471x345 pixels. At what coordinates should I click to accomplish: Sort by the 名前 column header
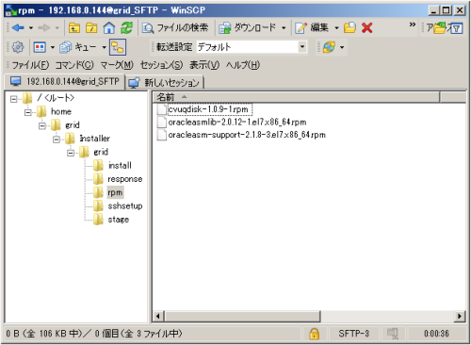(296, 97)
